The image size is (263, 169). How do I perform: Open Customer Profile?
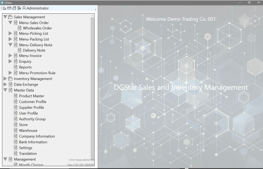pos(33,102)
